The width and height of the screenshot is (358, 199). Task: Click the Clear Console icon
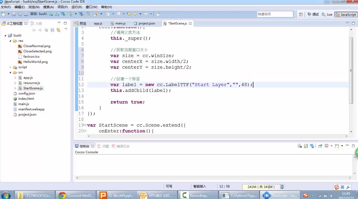(300, 146)
